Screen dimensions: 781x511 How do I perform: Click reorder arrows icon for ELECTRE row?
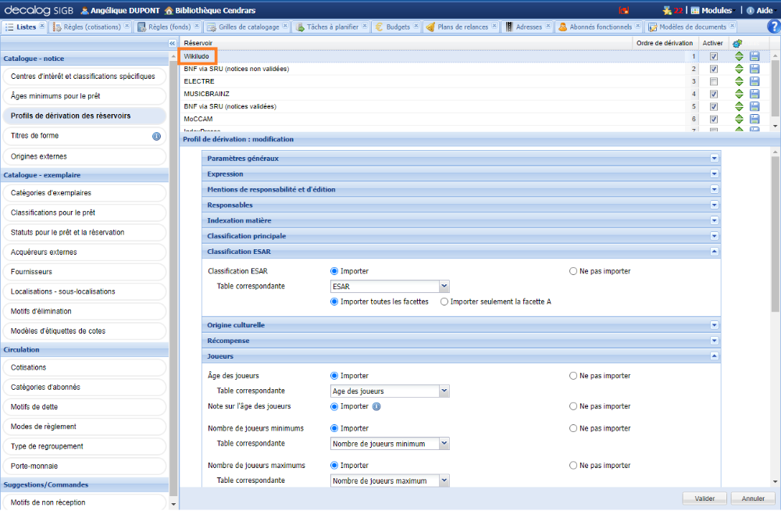[x=739, y=81]
